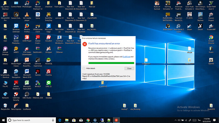Open the taskbar clock and date
This screenshot has height=123, width=219.
point(207,120)
